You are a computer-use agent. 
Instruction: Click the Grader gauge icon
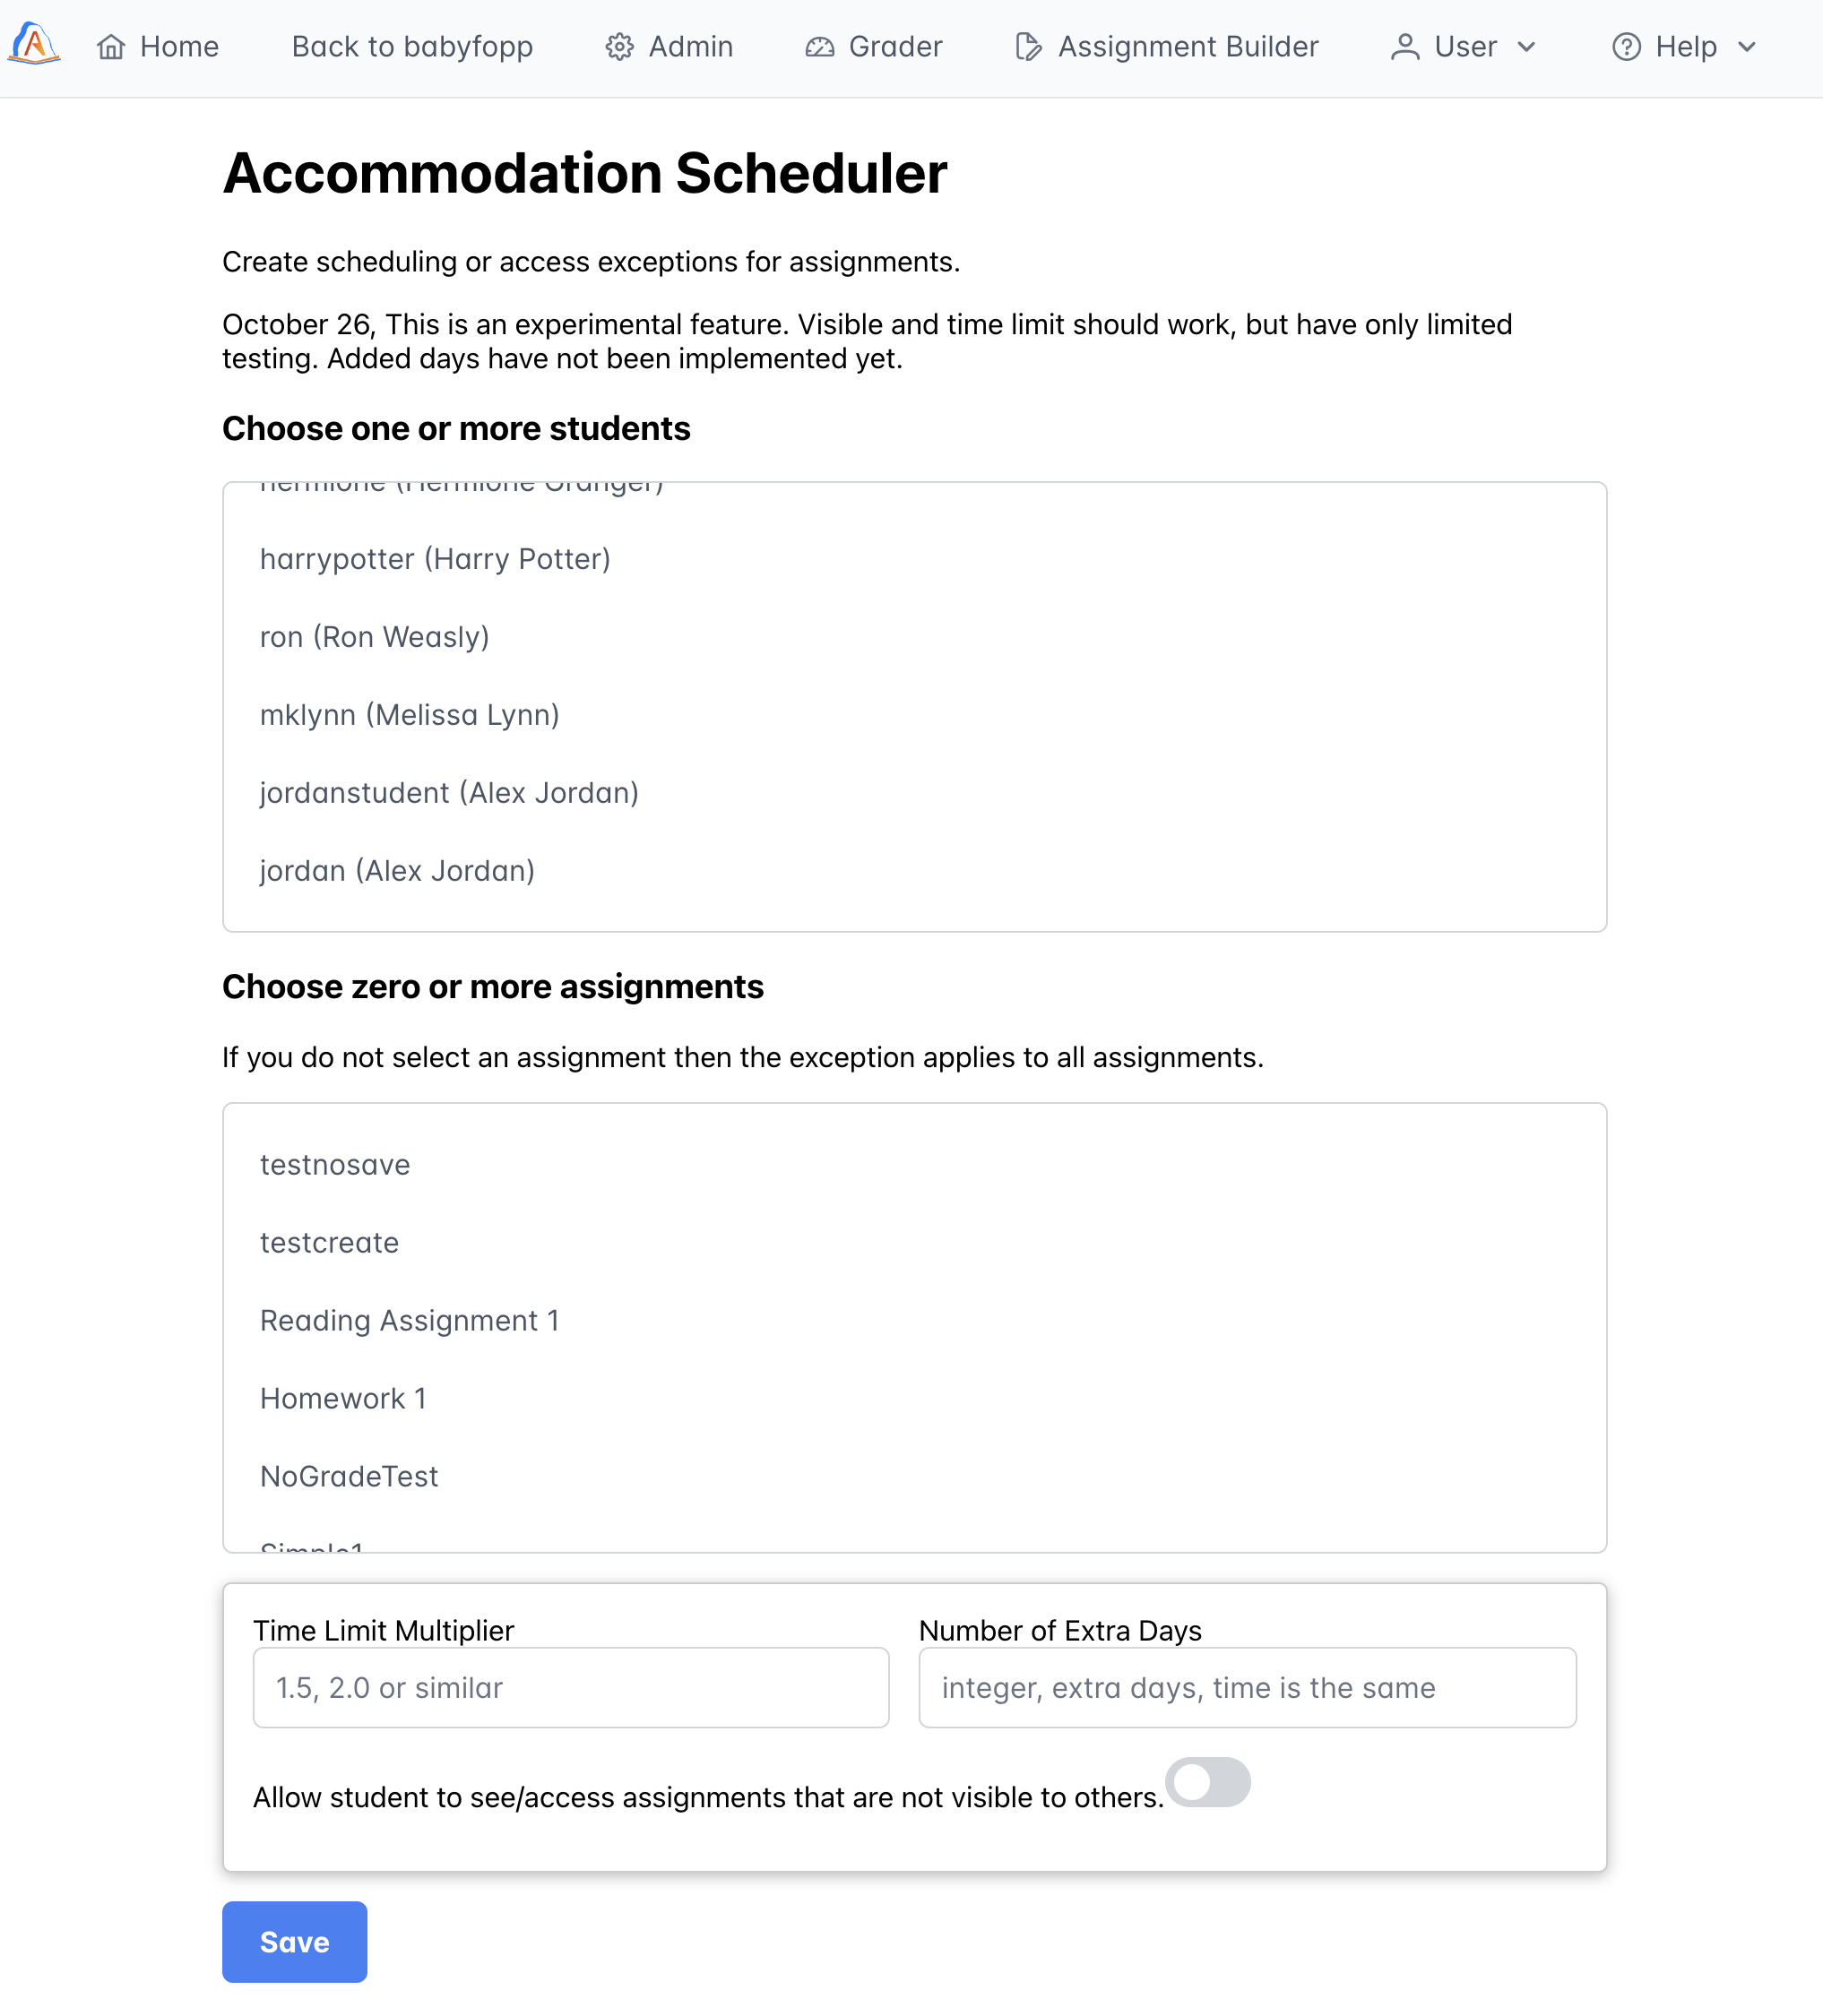tap(819, 47)
